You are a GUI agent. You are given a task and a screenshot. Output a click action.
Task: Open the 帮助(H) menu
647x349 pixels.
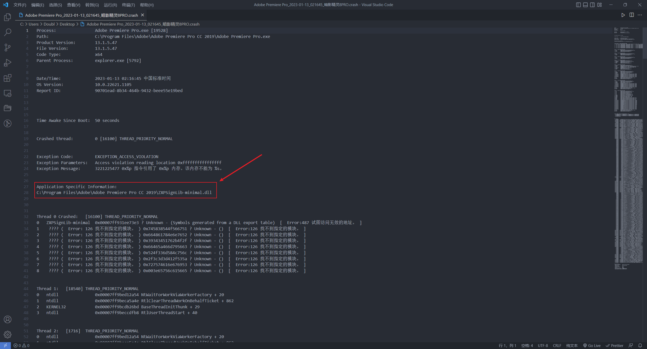click(147, 5)
